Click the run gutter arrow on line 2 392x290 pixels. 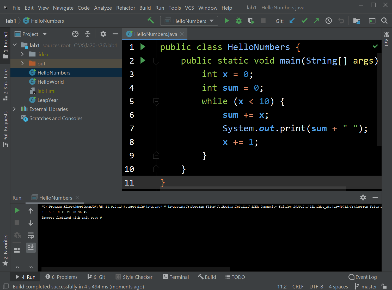coord(143,60)
